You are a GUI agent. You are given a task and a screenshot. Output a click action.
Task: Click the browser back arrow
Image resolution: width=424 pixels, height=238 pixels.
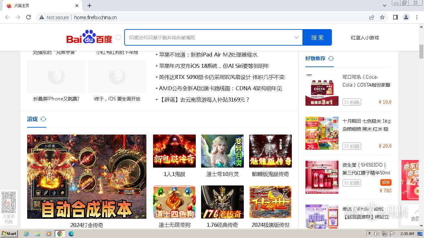tap(7, 17)
